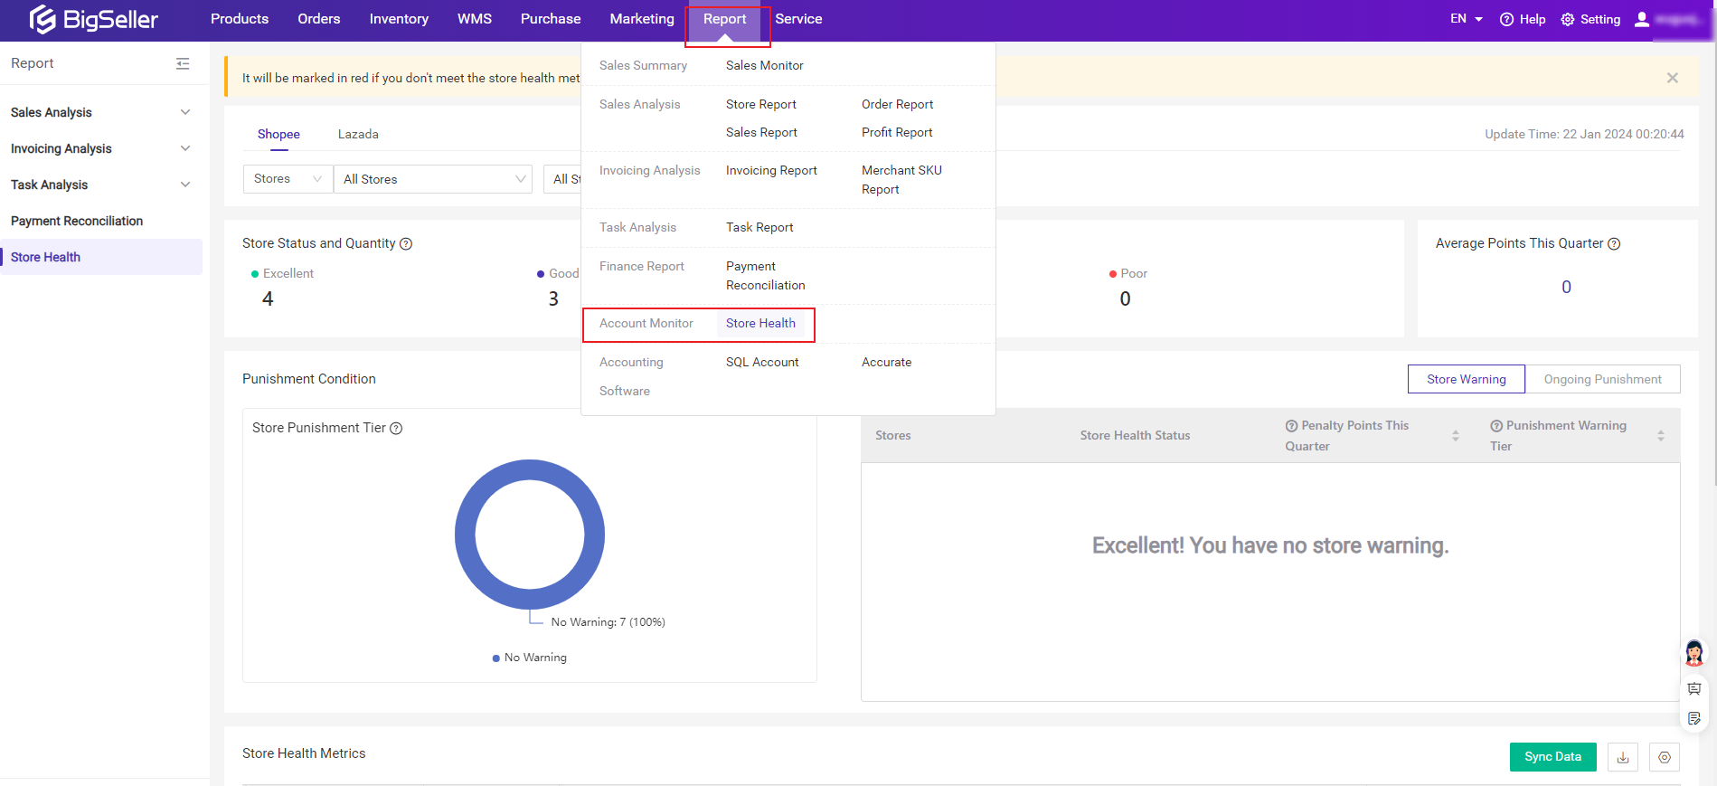Viewport: 1717px width, 786px height.
Task: Dismiss the yellow notice banner
Action: pyautogui.click(x=1672, y=78)
